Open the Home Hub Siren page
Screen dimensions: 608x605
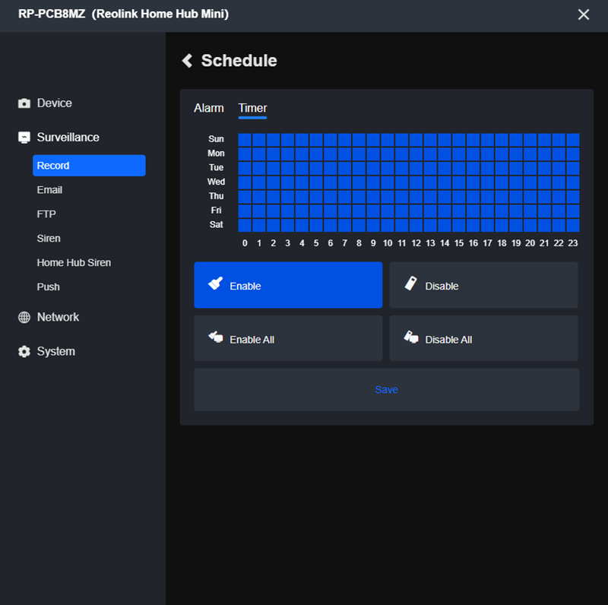tap(74, 262)
